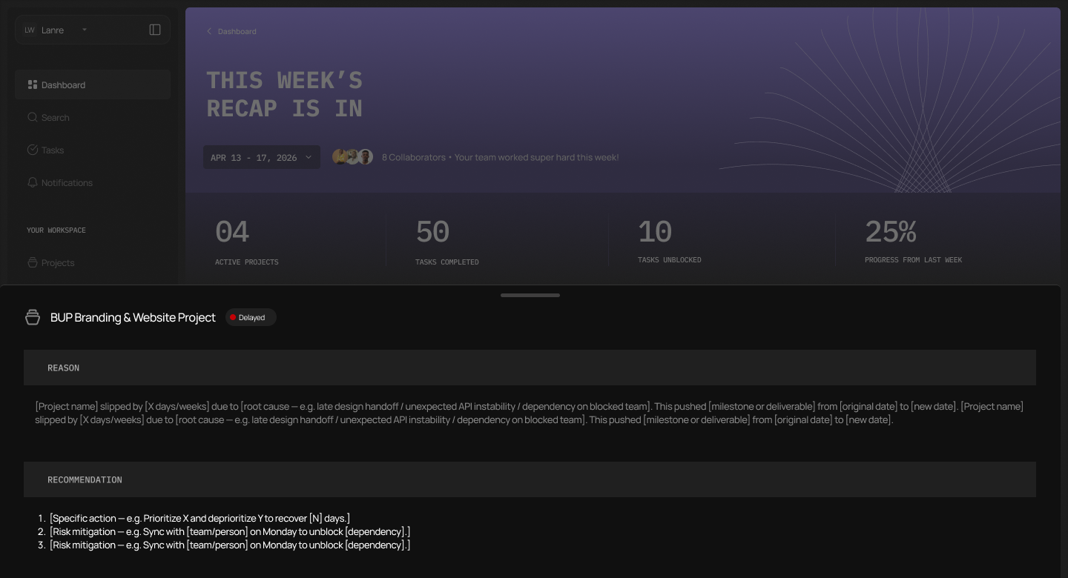Click the BUP project bucket icon

(33, 317)
